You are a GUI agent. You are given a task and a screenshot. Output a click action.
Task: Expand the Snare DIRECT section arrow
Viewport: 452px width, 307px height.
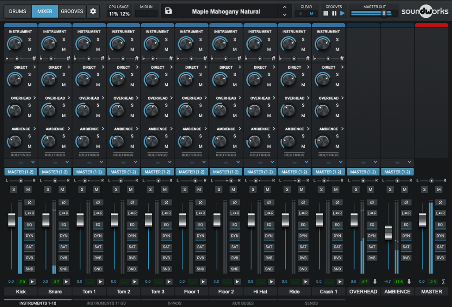[68, 67]
